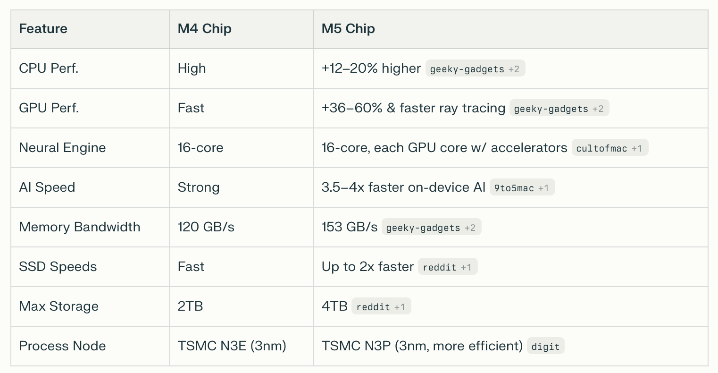718x373 pixels.
Task: Click the TSMC N3P (3nm, more efficient) text
Action: pyautogui.click(x=422, y=346)
